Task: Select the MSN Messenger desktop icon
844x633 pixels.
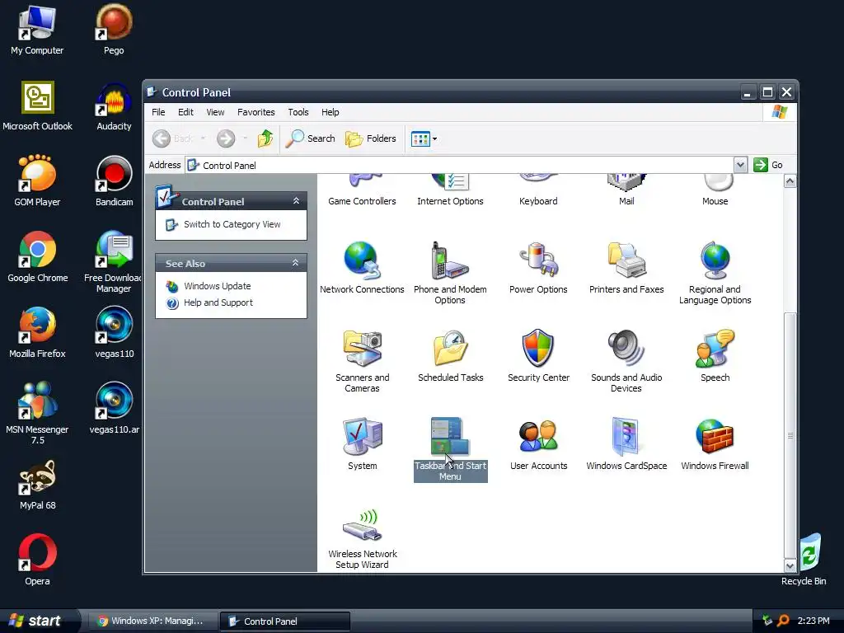Action: (x=37, y=414)
